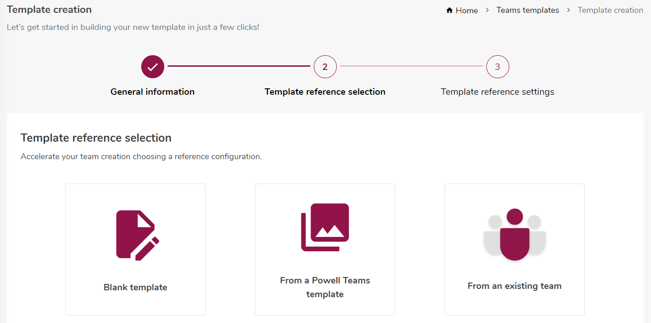The image size is (651, 323).
Task: Select the From a Powell Teams template card
Action: pos(325,249)
